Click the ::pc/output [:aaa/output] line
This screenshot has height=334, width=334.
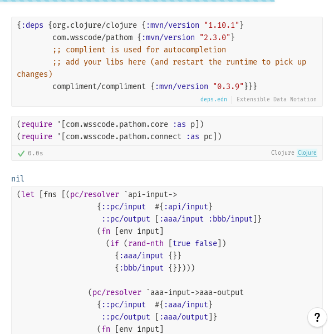(159, 317)
